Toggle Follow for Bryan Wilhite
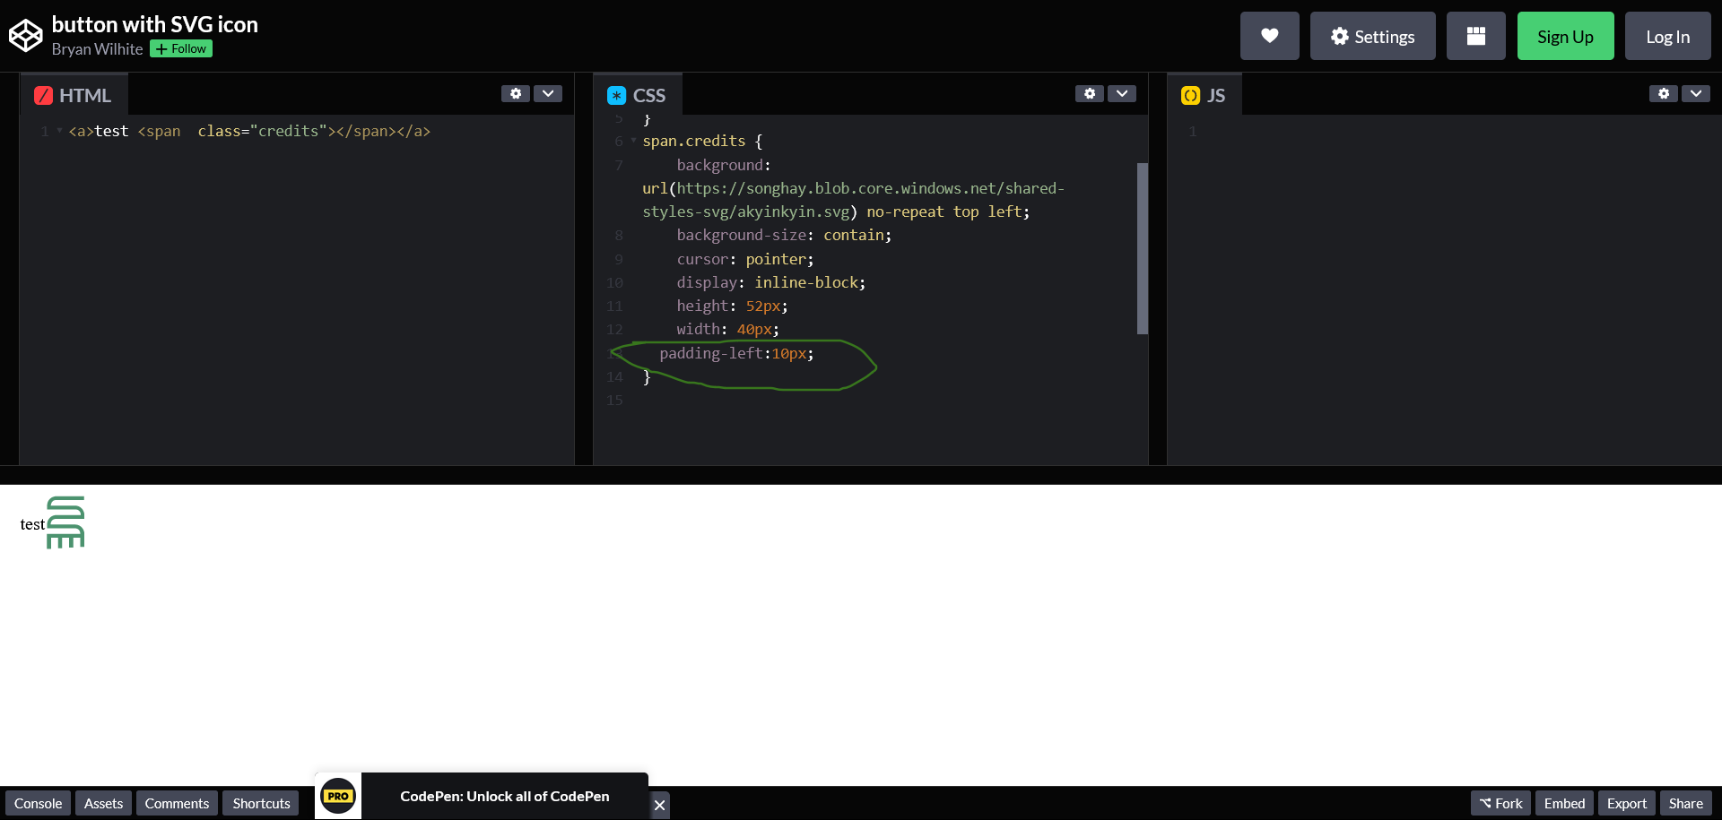Viewport: 1722px width, 820px height. pyautogui.click(x=181, y=49)
